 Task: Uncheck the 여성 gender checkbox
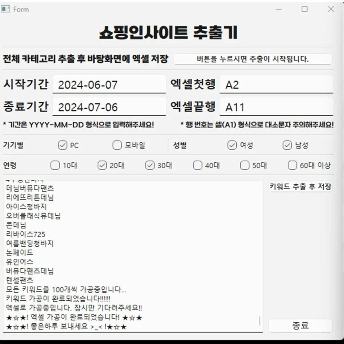tap(232, 145)
